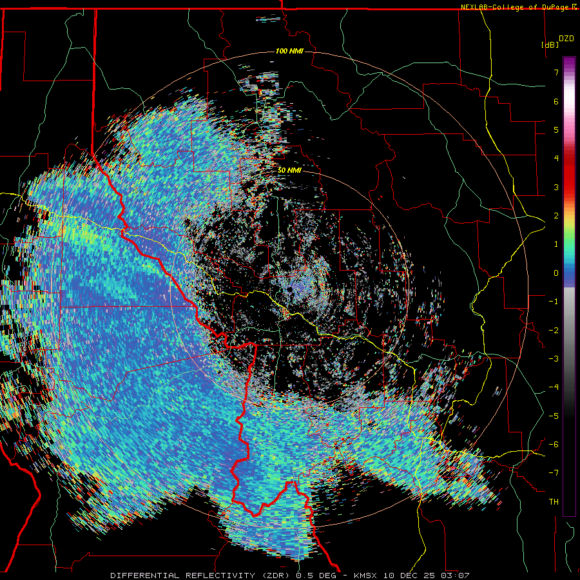Click the differential reflectivity caption at the bottom

(x=290, y=575)
